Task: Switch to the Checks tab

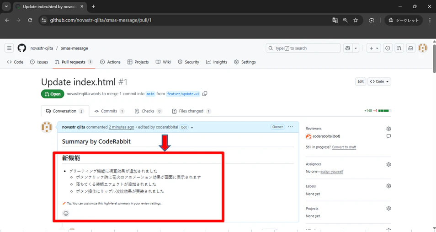Action: click(148, 111)
